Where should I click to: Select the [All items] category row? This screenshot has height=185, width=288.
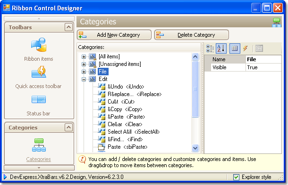point(109,56)
